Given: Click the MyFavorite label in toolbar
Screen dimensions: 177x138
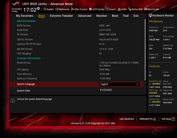Looking at the screenshot, I should pyautogui.click(x=64, y=9).
